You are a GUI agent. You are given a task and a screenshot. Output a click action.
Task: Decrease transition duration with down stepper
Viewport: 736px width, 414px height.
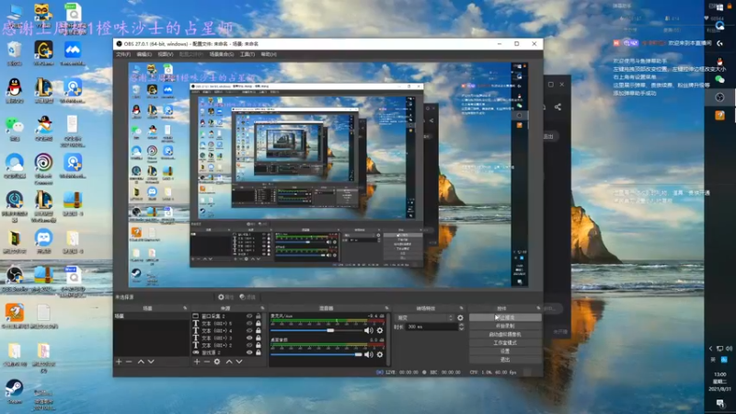pyautogui.click(x=462, y=328)
